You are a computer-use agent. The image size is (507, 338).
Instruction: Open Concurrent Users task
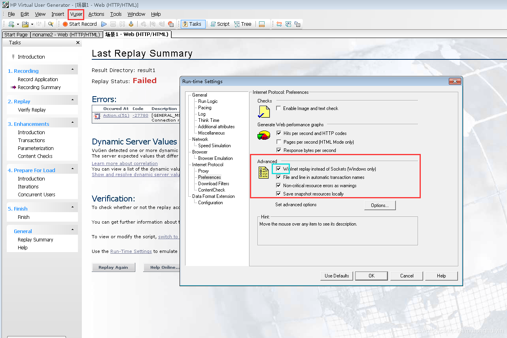(x=36, y=195)
